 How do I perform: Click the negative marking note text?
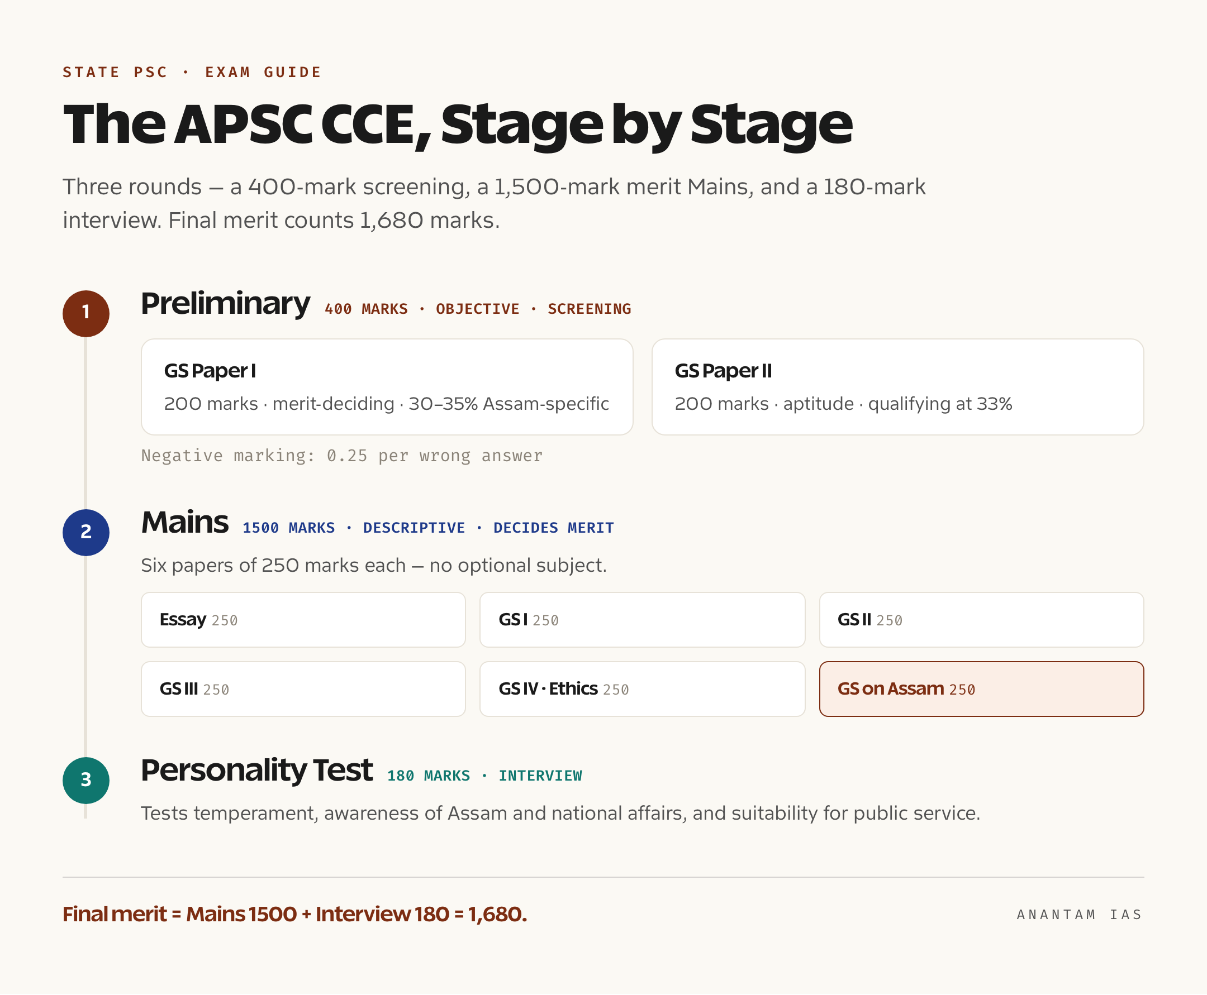342,456
